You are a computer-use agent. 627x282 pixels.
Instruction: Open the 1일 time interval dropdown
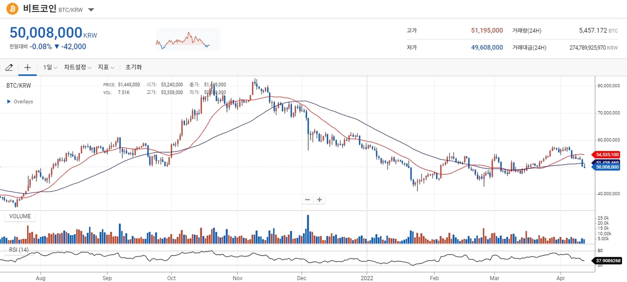tap(50, 67)
